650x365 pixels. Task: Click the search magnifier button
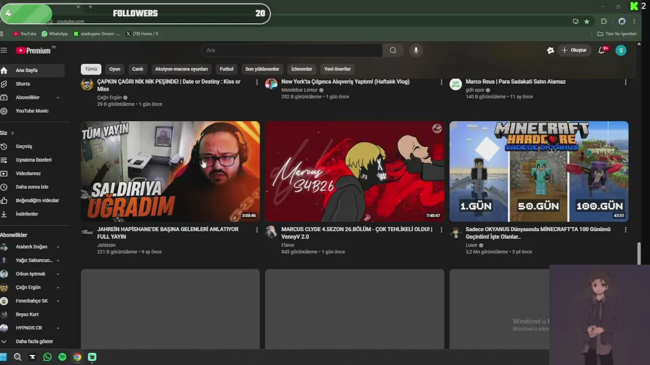[x=393, y=50]
